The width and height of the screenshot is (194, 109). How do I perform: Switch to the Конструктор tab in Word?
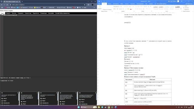116,4
